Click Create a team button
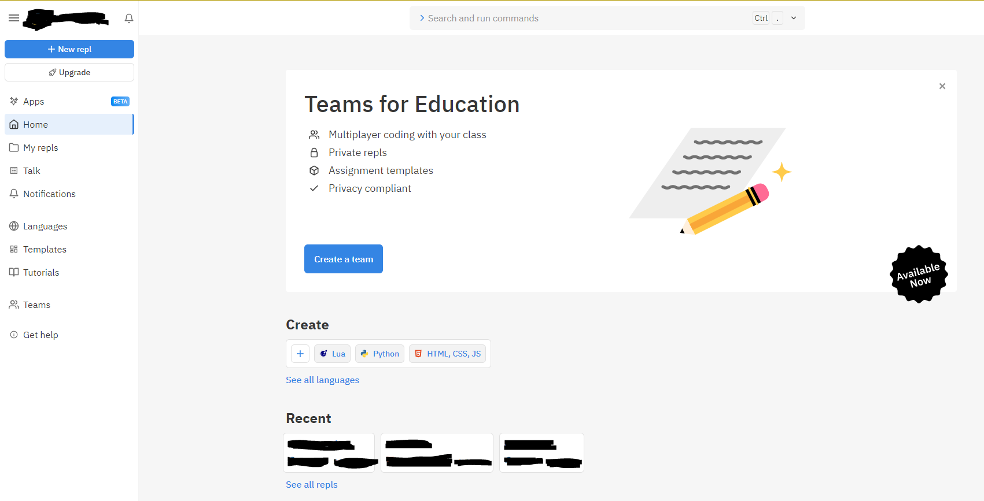 point(344,259)
